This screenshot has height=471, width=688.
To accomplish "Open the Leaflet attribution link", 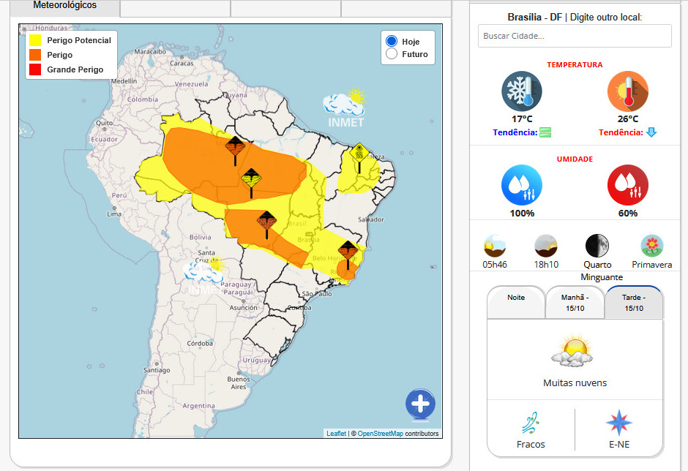I will tap(336, 434).
